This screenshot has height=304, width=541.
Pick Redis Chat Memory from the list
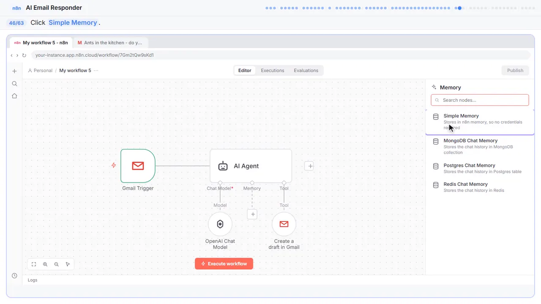click(x=480, y=187)
